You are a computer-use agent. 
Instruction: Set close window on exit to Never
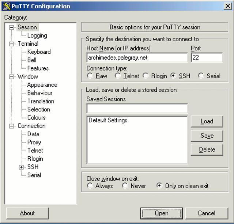click(125, 186)
